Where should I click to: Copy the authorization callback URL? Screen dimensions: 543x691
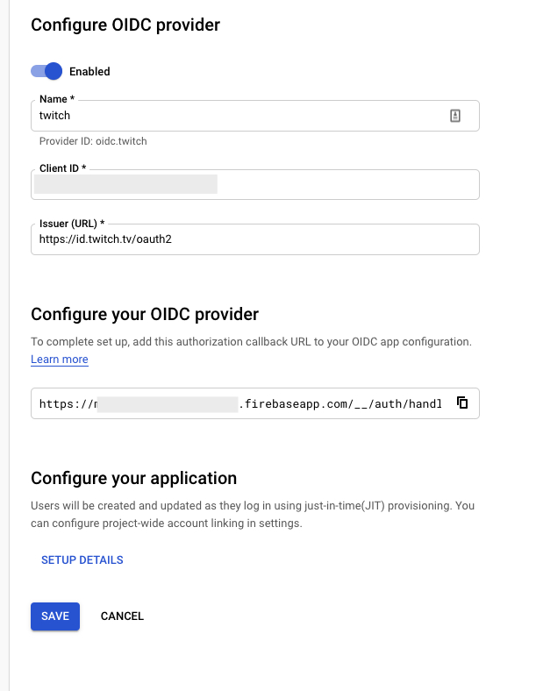tap(462, 402)
